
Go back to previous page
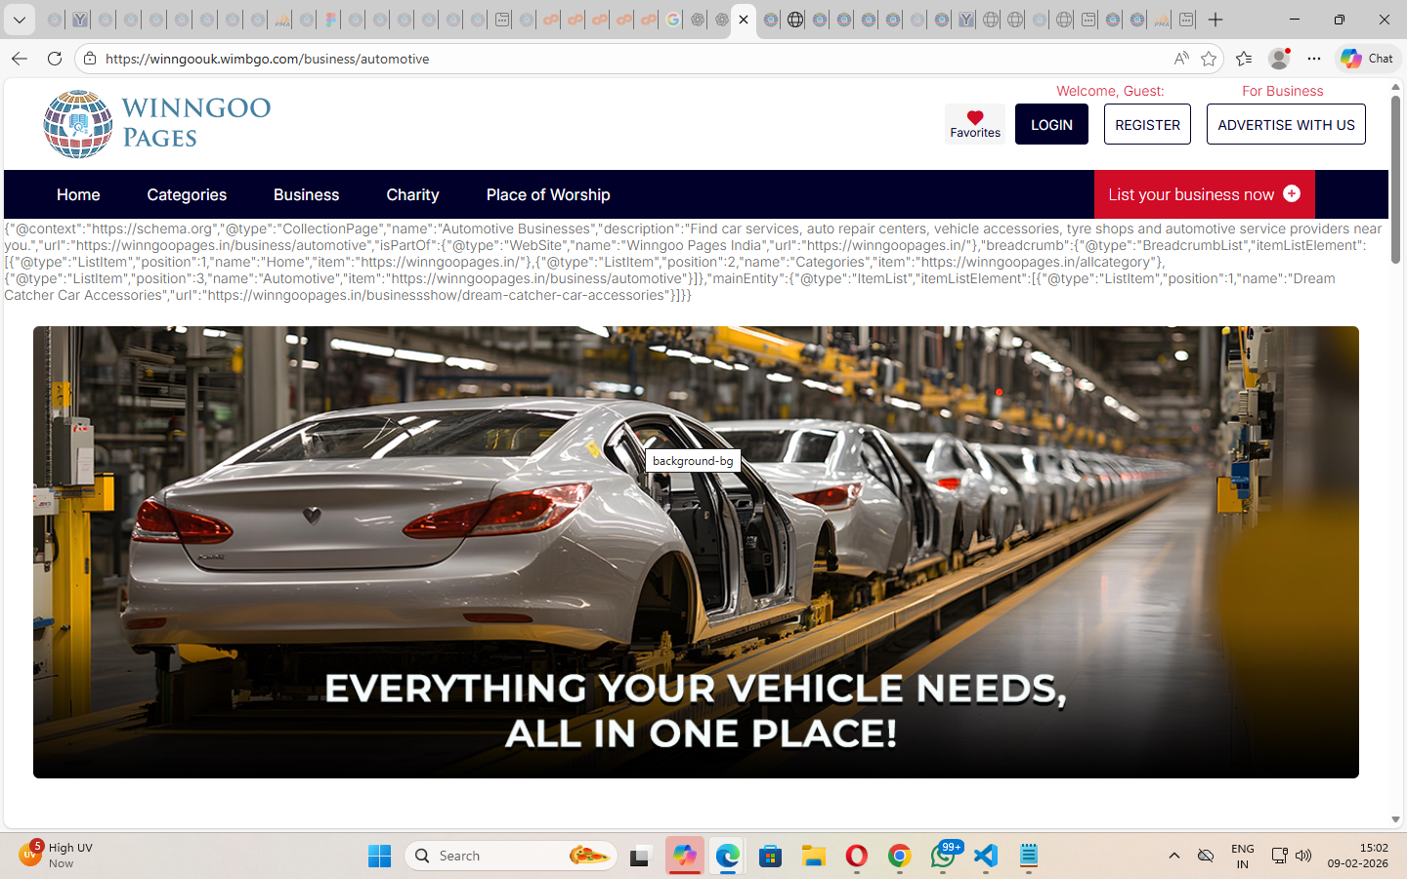tap(20, 59)
